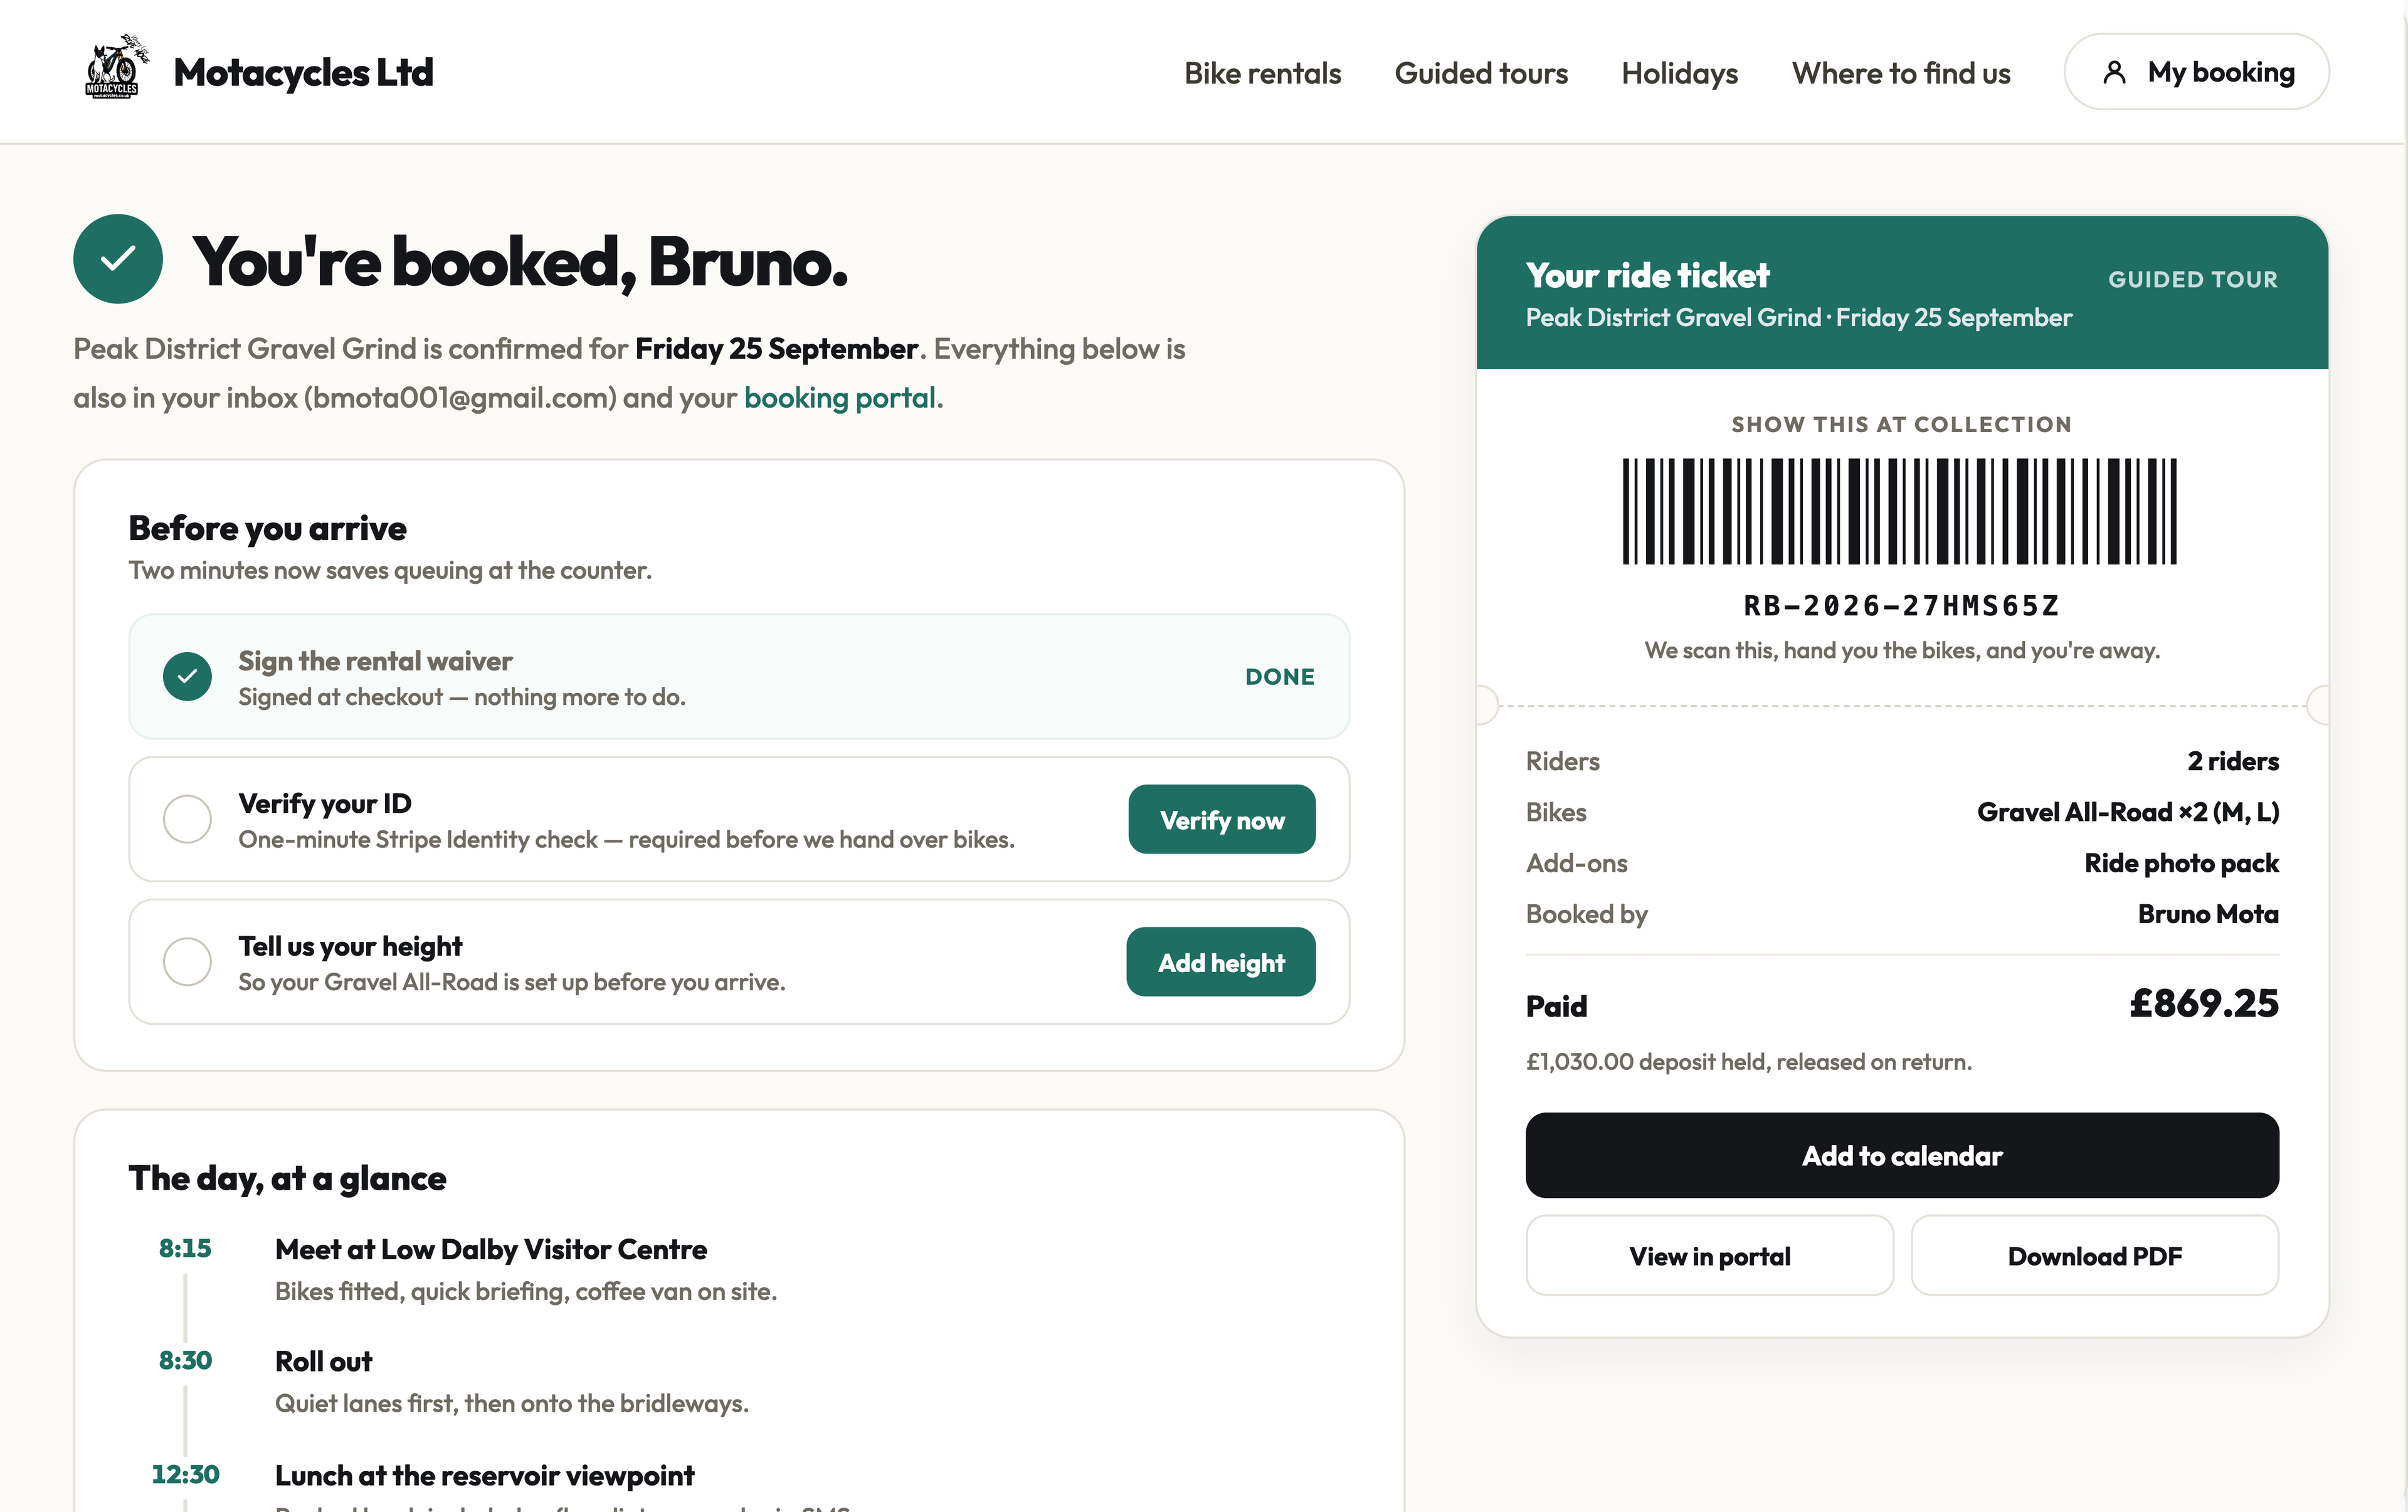Click the Motacycles bicycle logo icon

[116, 68]
